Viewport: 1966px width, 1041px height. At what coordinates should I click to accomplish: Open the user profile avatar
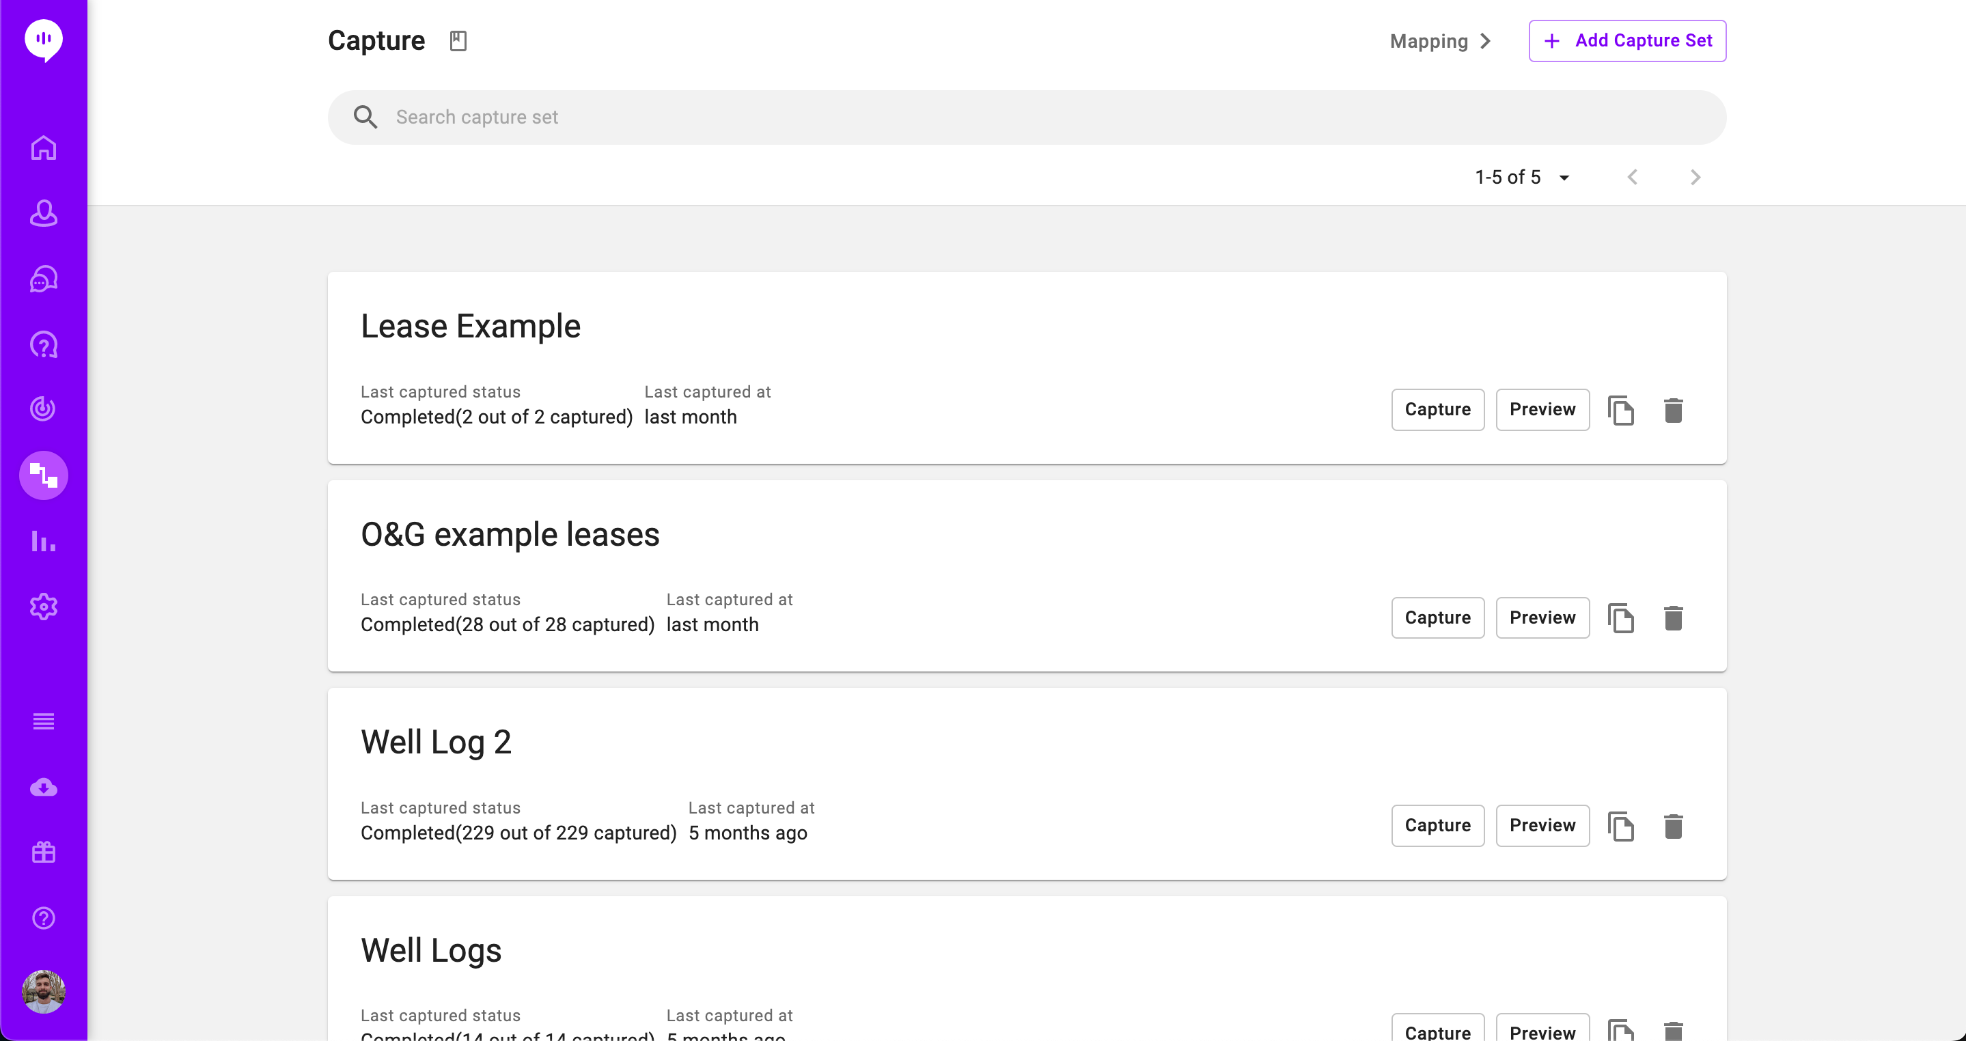pos(44,990)
